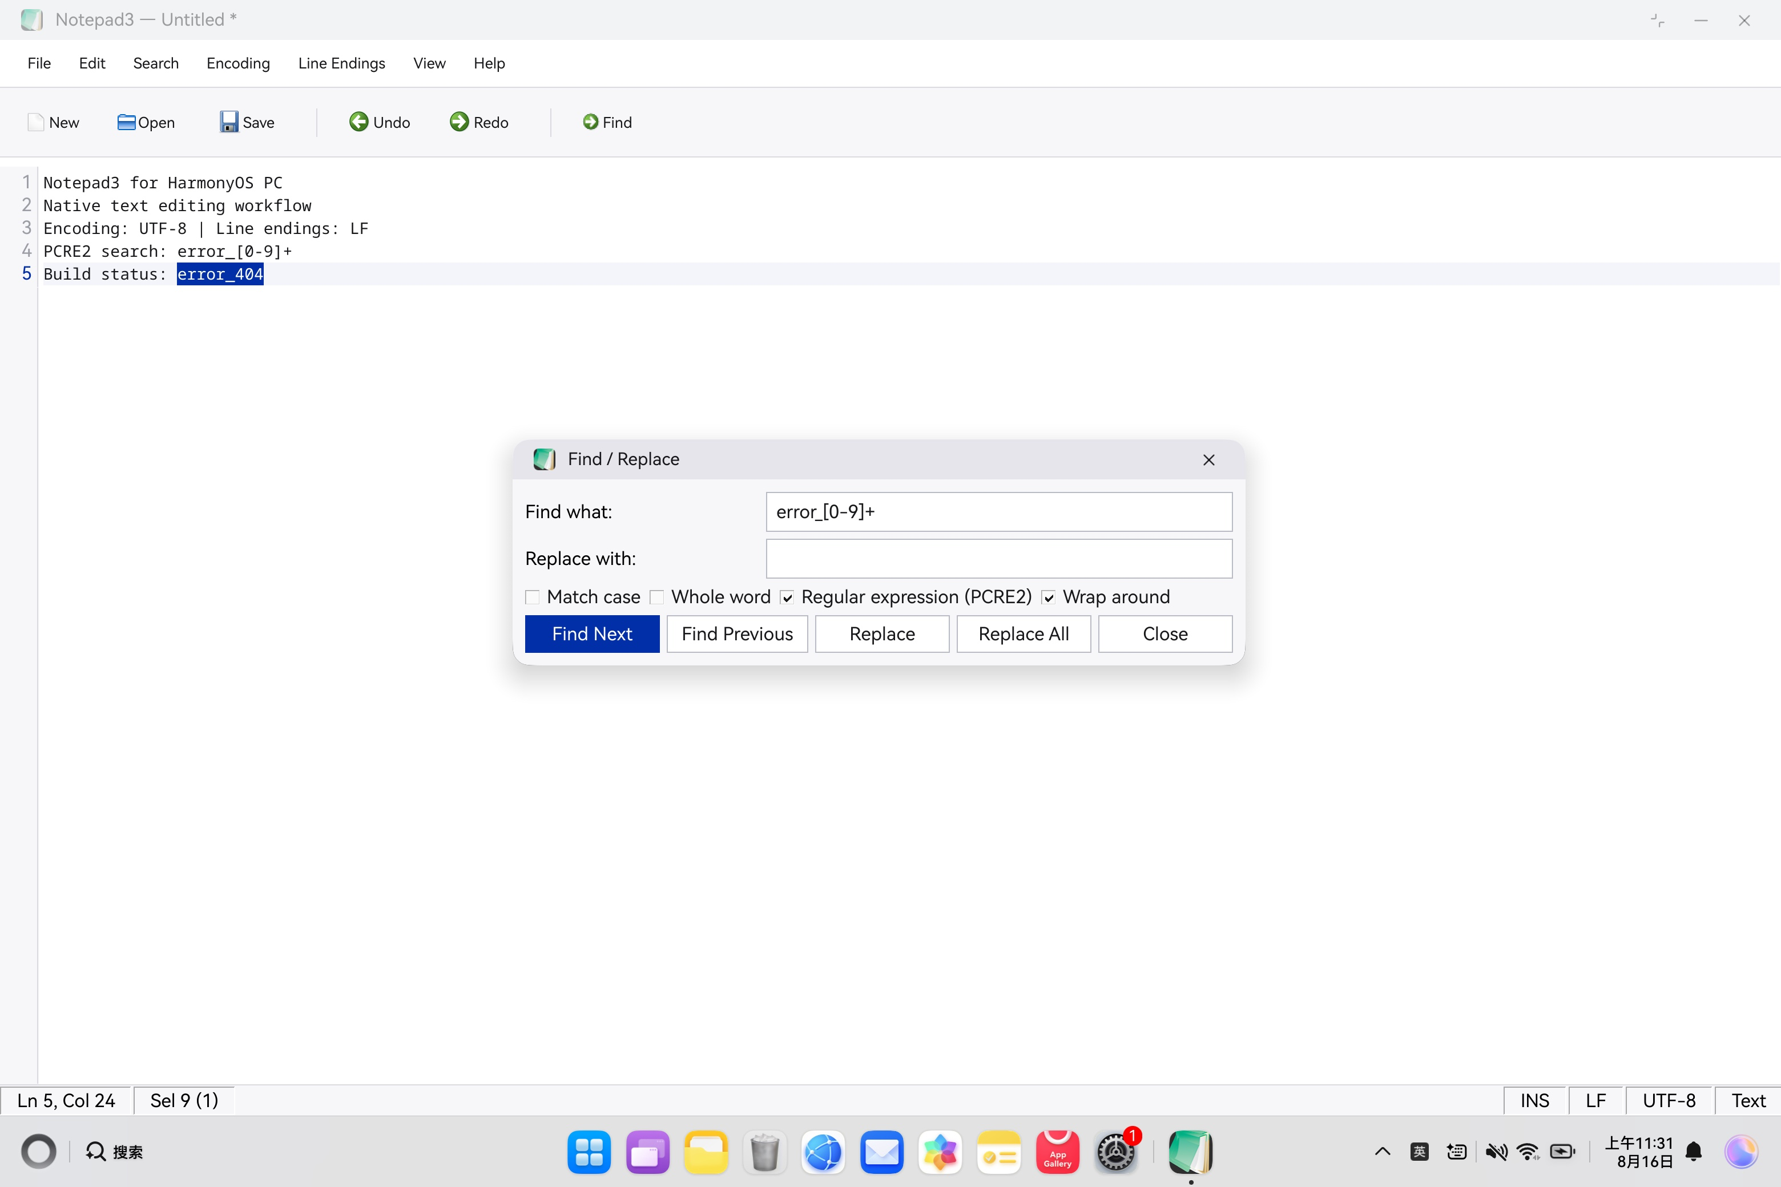Click the Replace All button
The image size is (1781, 1187).
click(x=1024, y=633)
